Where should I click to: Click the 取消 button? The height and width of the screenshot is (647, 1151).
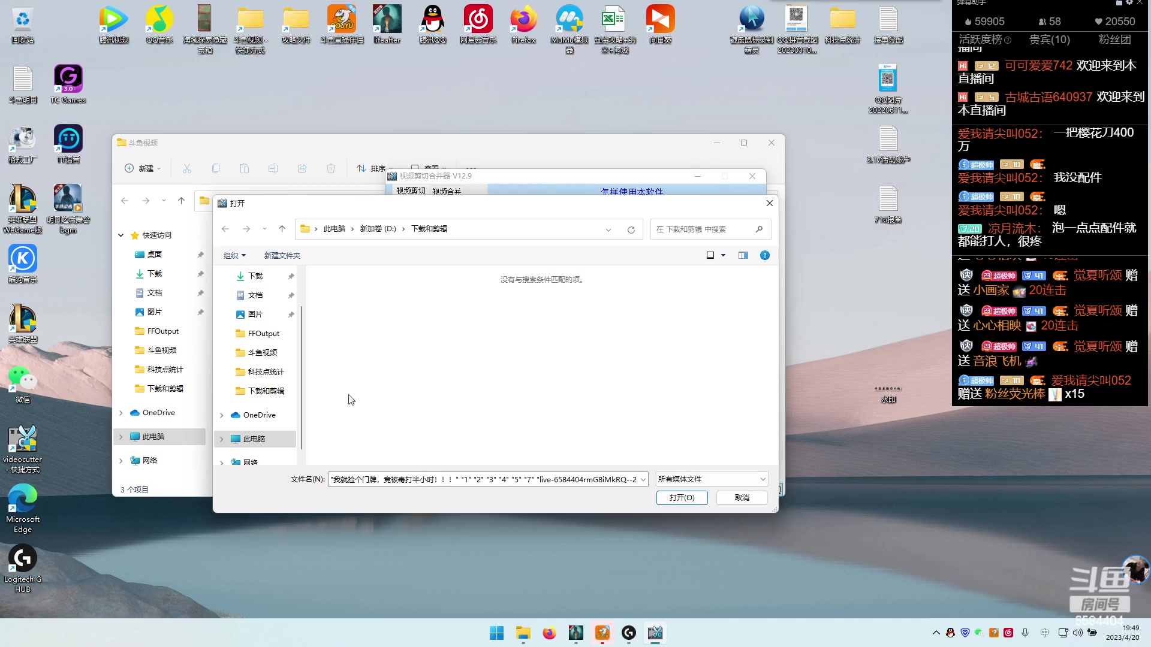pyautogui.click(x=742, y=498)
